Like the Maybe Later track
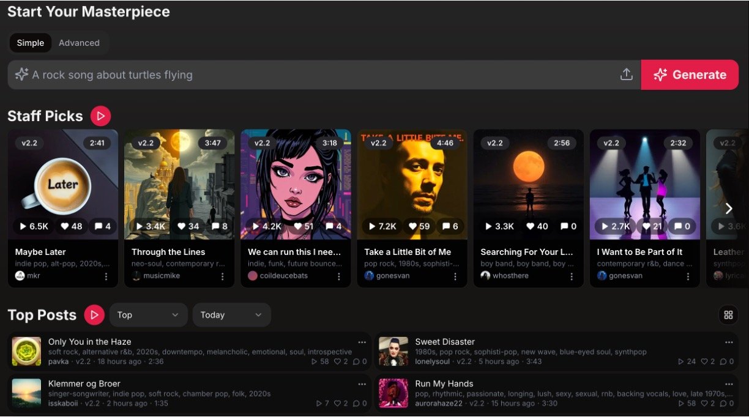Image resolution: width=749 pixels, height=417 pixels. pos(70,226)
